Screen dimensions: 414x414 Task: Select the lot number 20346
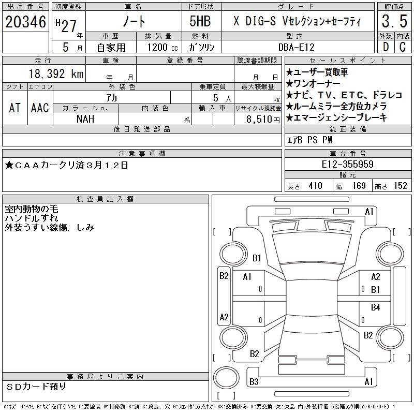[x=26, y=22]
